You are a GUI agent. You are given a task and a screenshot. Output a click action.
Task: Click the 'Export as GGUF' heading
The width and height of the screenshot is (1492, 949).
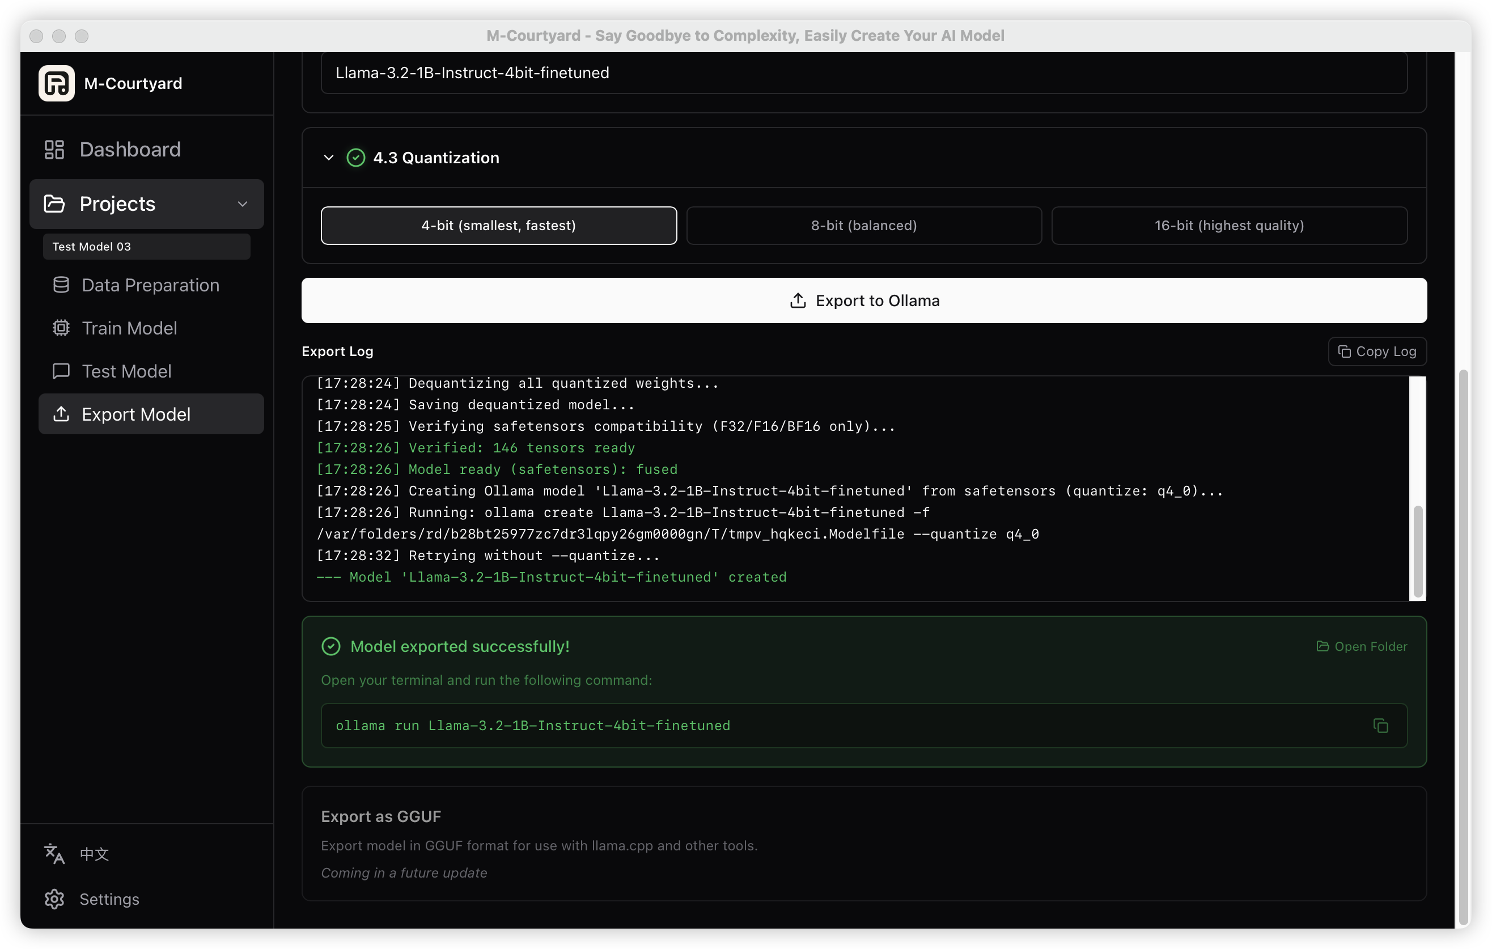click(381, 816)
